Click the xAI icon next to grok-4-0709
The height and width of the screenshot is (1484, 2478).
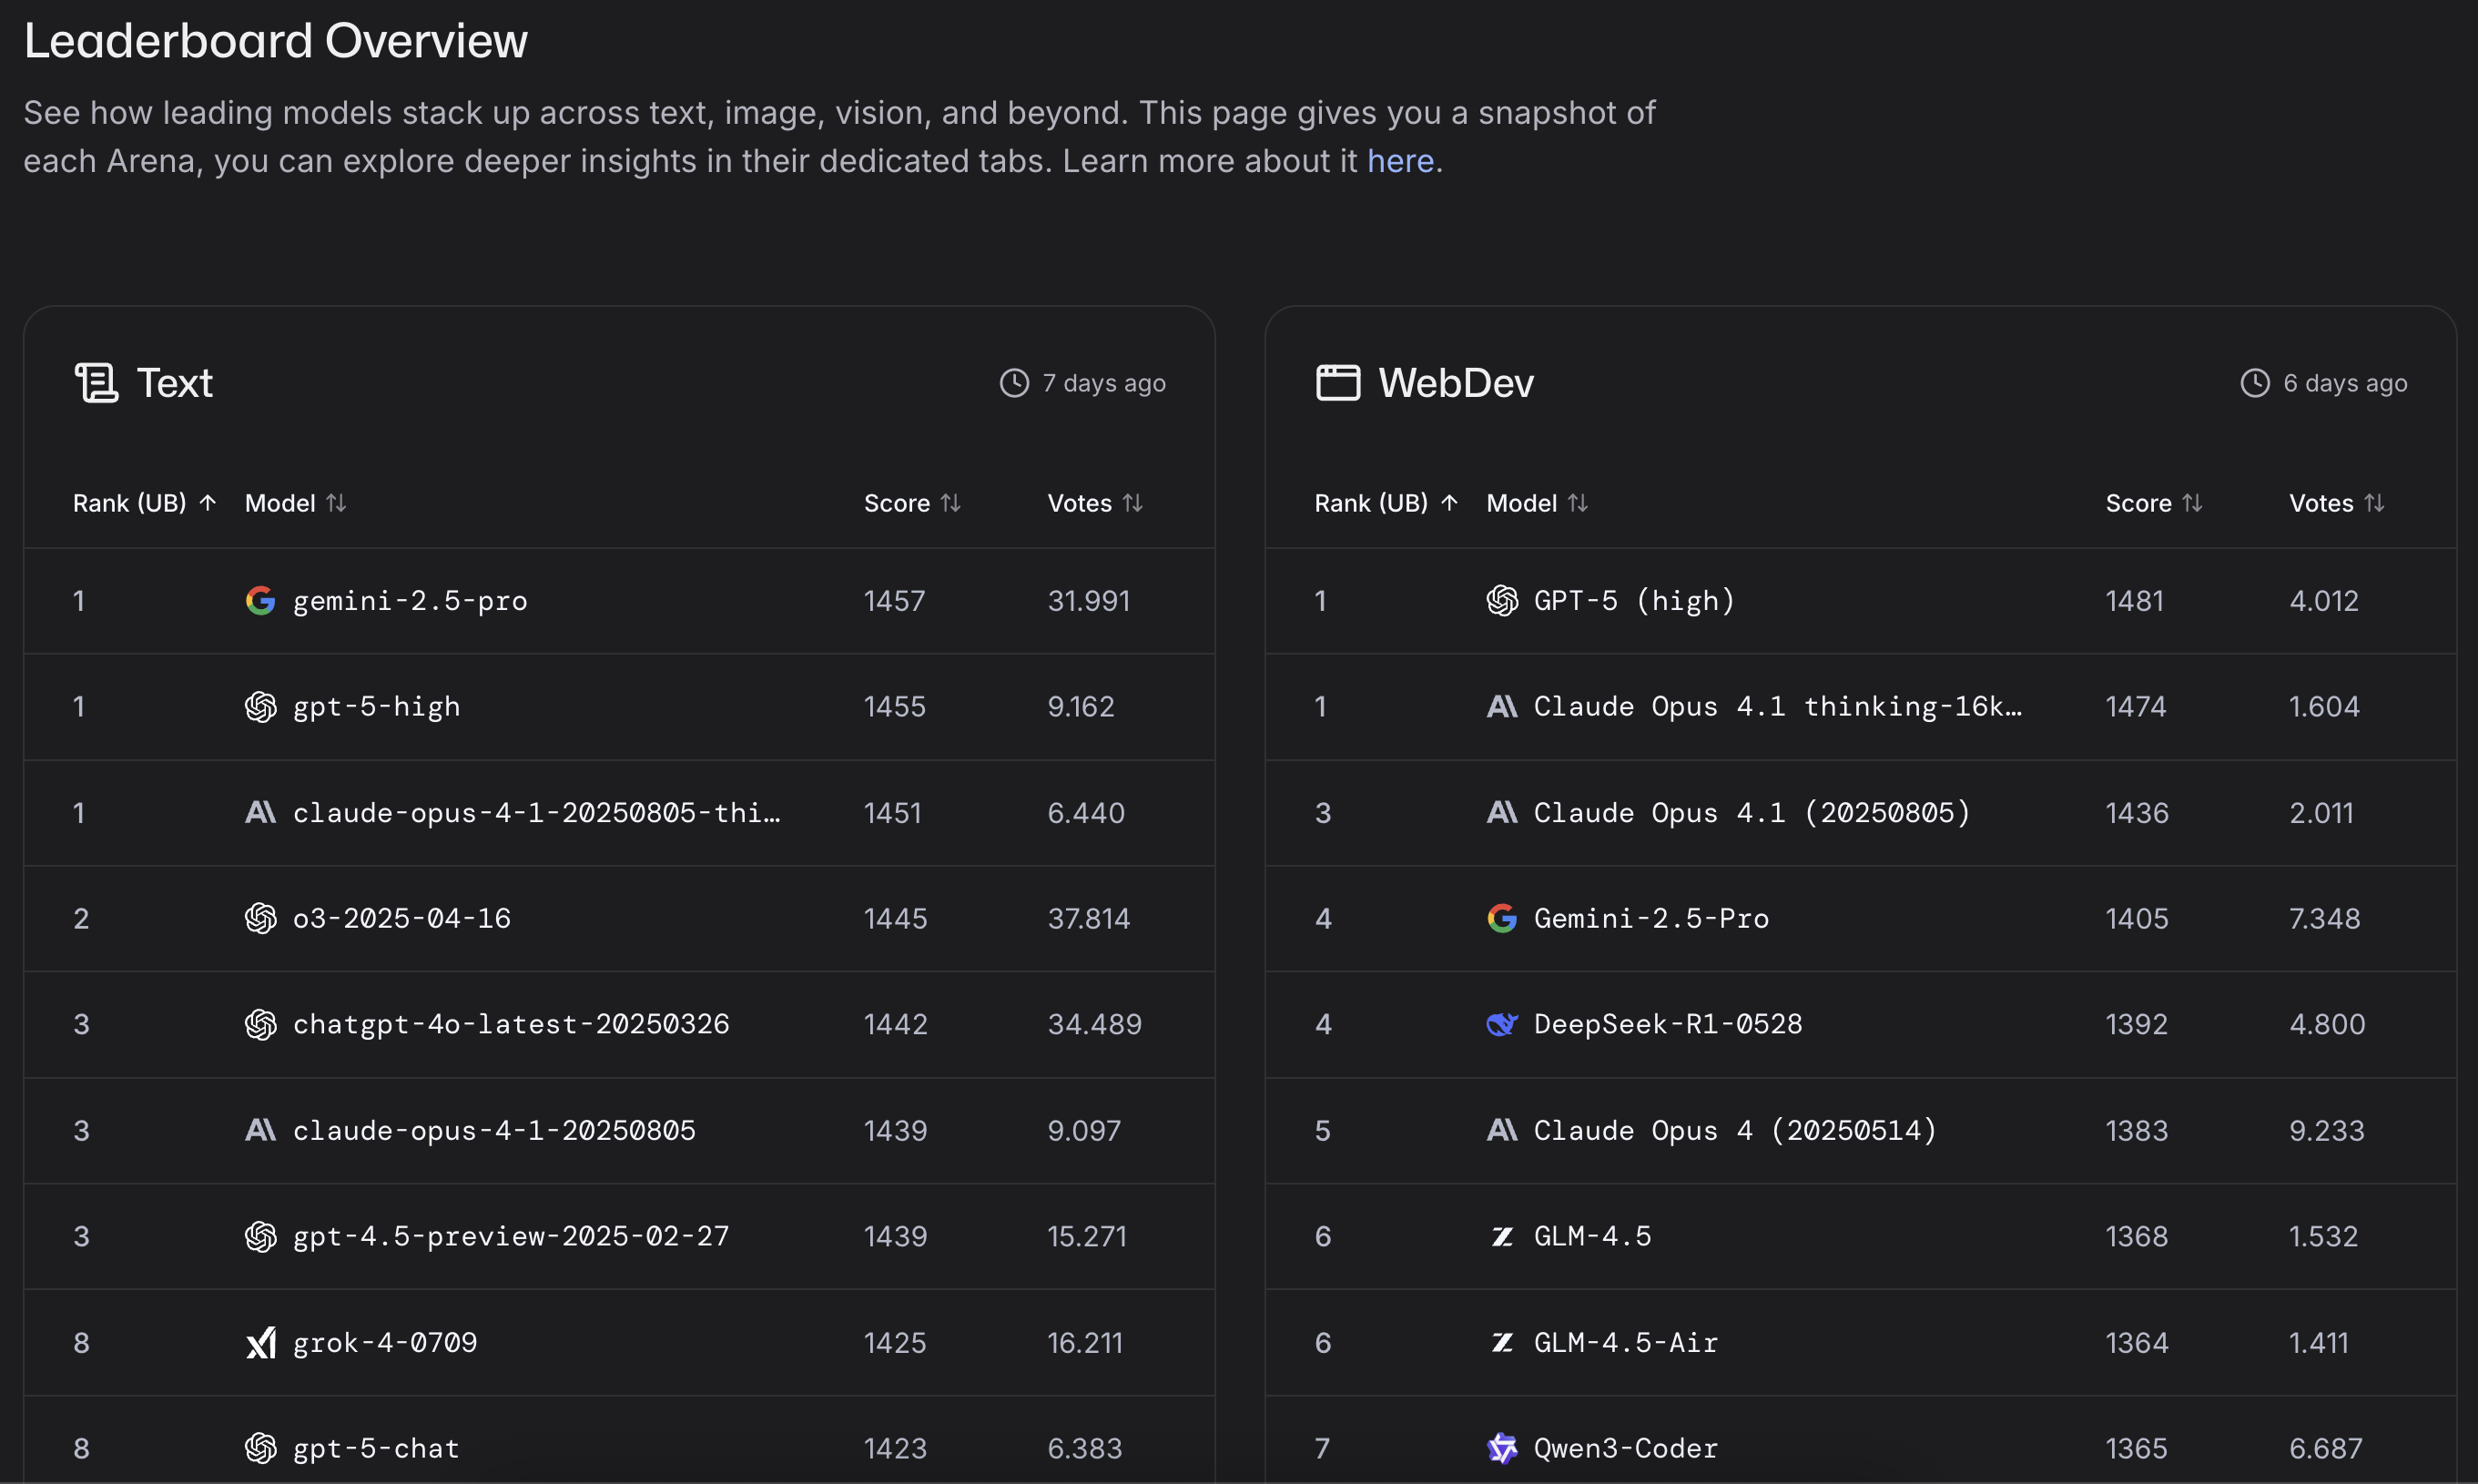(x=261, y=1343)
